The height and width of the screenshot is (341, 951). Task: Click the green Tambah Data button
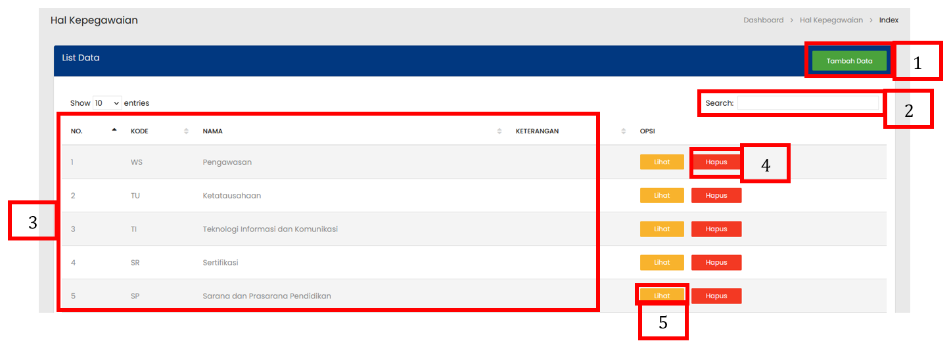849,61
